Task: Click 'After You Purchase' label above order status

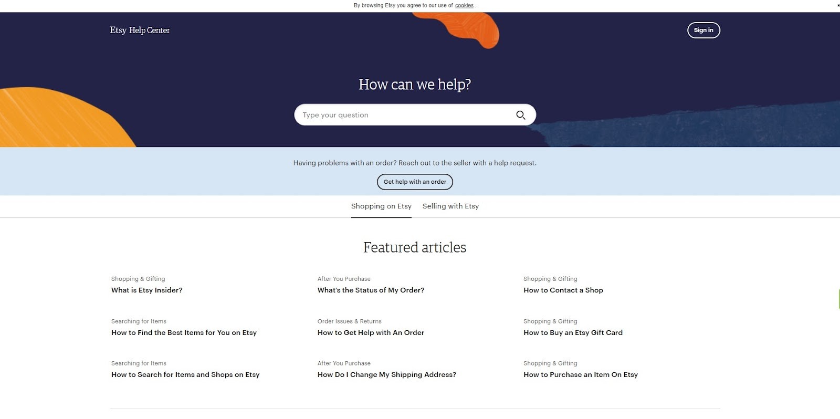Action: 344,279
